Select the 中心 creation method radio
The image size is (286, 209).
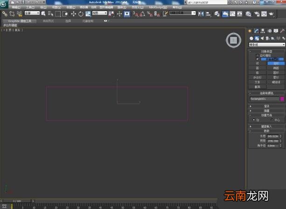(272, 120)
